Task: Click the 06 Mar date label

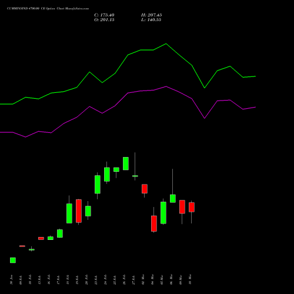Action: [171, 279]
